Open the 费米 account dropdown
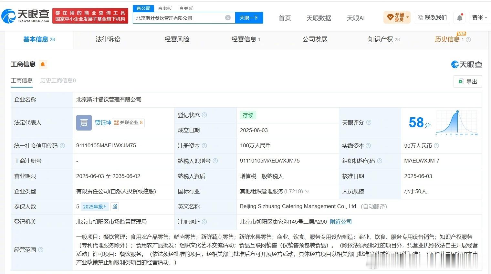 (479, 17)
